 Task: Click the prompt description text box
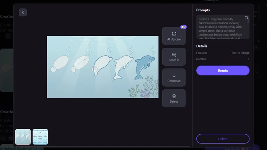223,27
